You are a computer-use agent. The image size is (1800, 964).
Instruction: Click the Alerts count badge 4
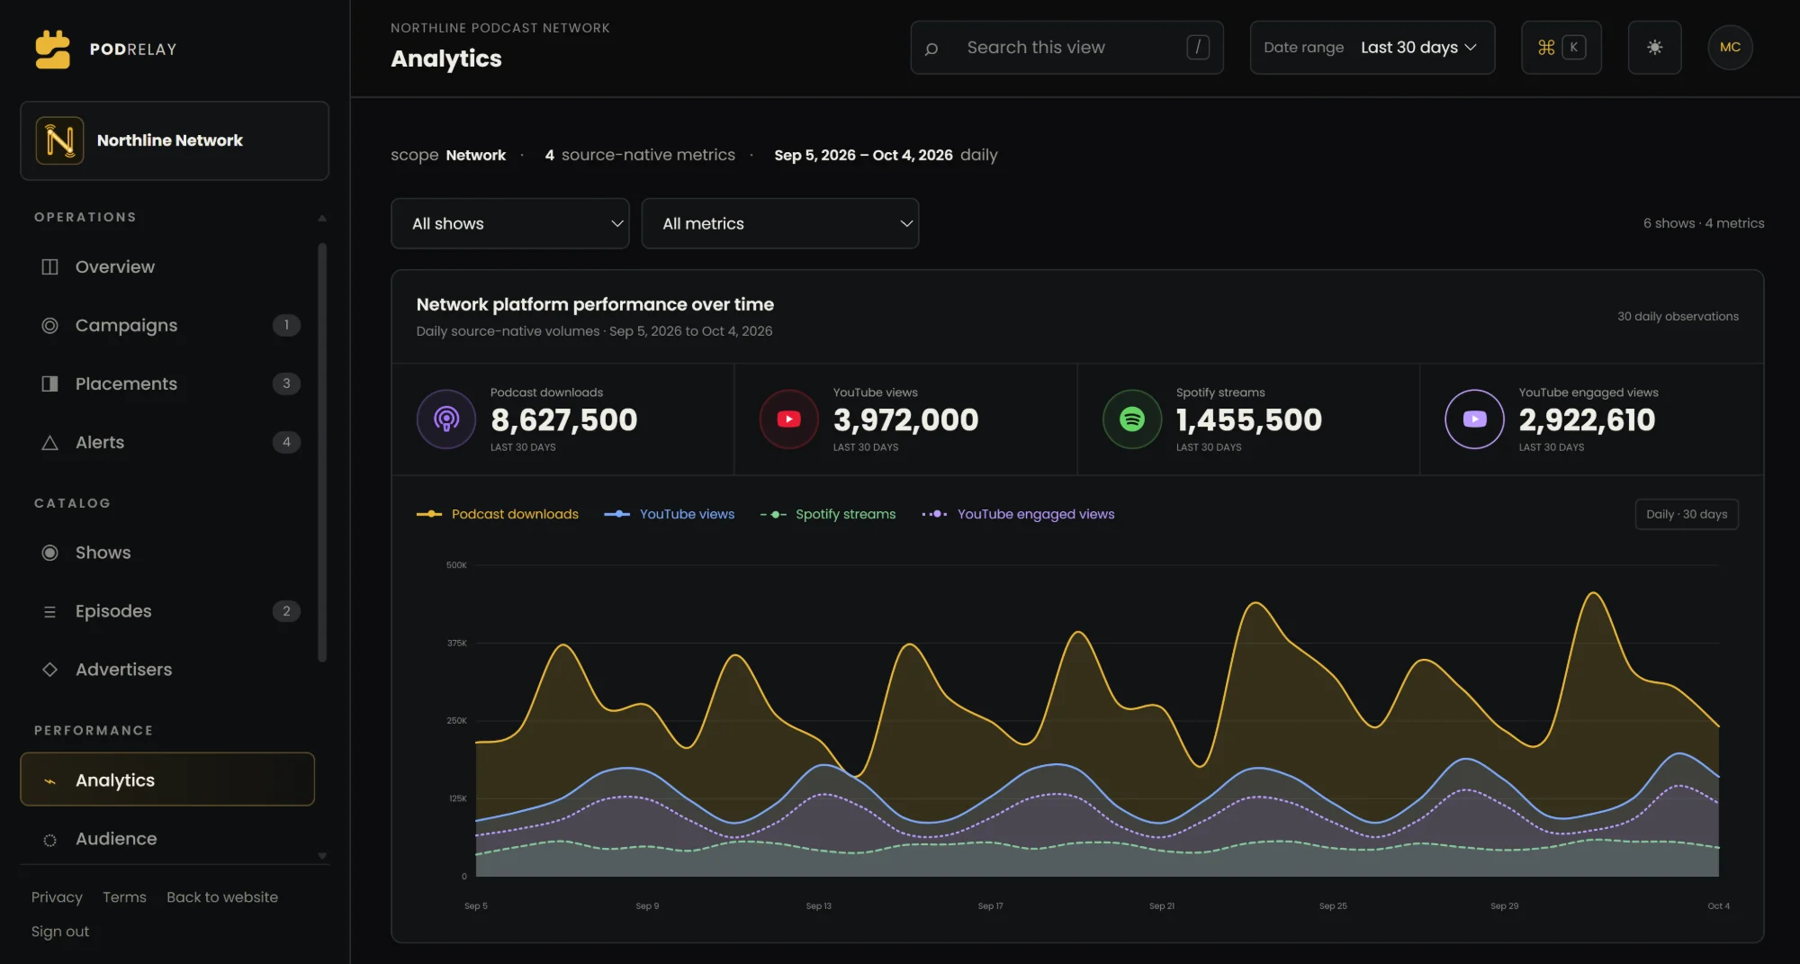(286, 443)
